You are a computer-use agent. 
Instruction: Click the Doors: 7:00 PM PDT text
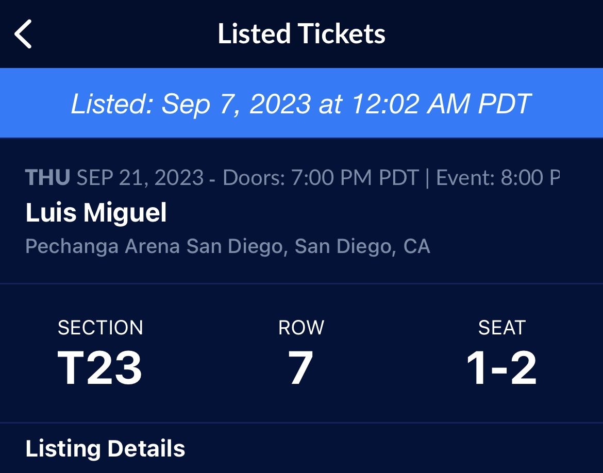tap(321, 178)
